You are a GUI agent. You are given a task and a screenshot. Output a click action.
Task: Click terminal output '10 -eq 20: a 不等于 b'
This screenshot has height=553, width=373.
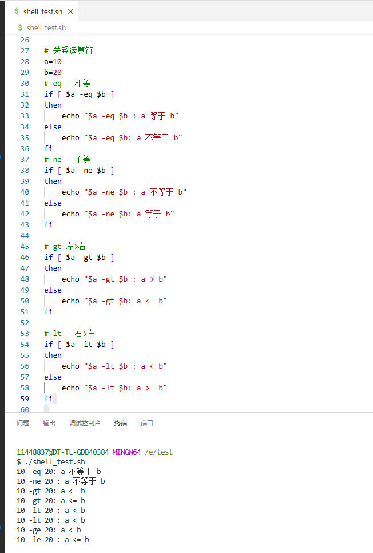coord(59,472)
